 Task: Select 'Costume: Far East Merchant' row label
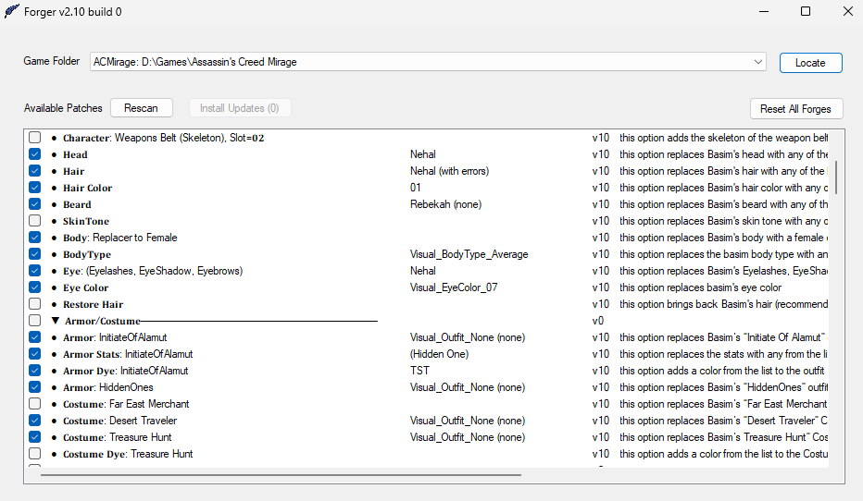coord(126,404)
